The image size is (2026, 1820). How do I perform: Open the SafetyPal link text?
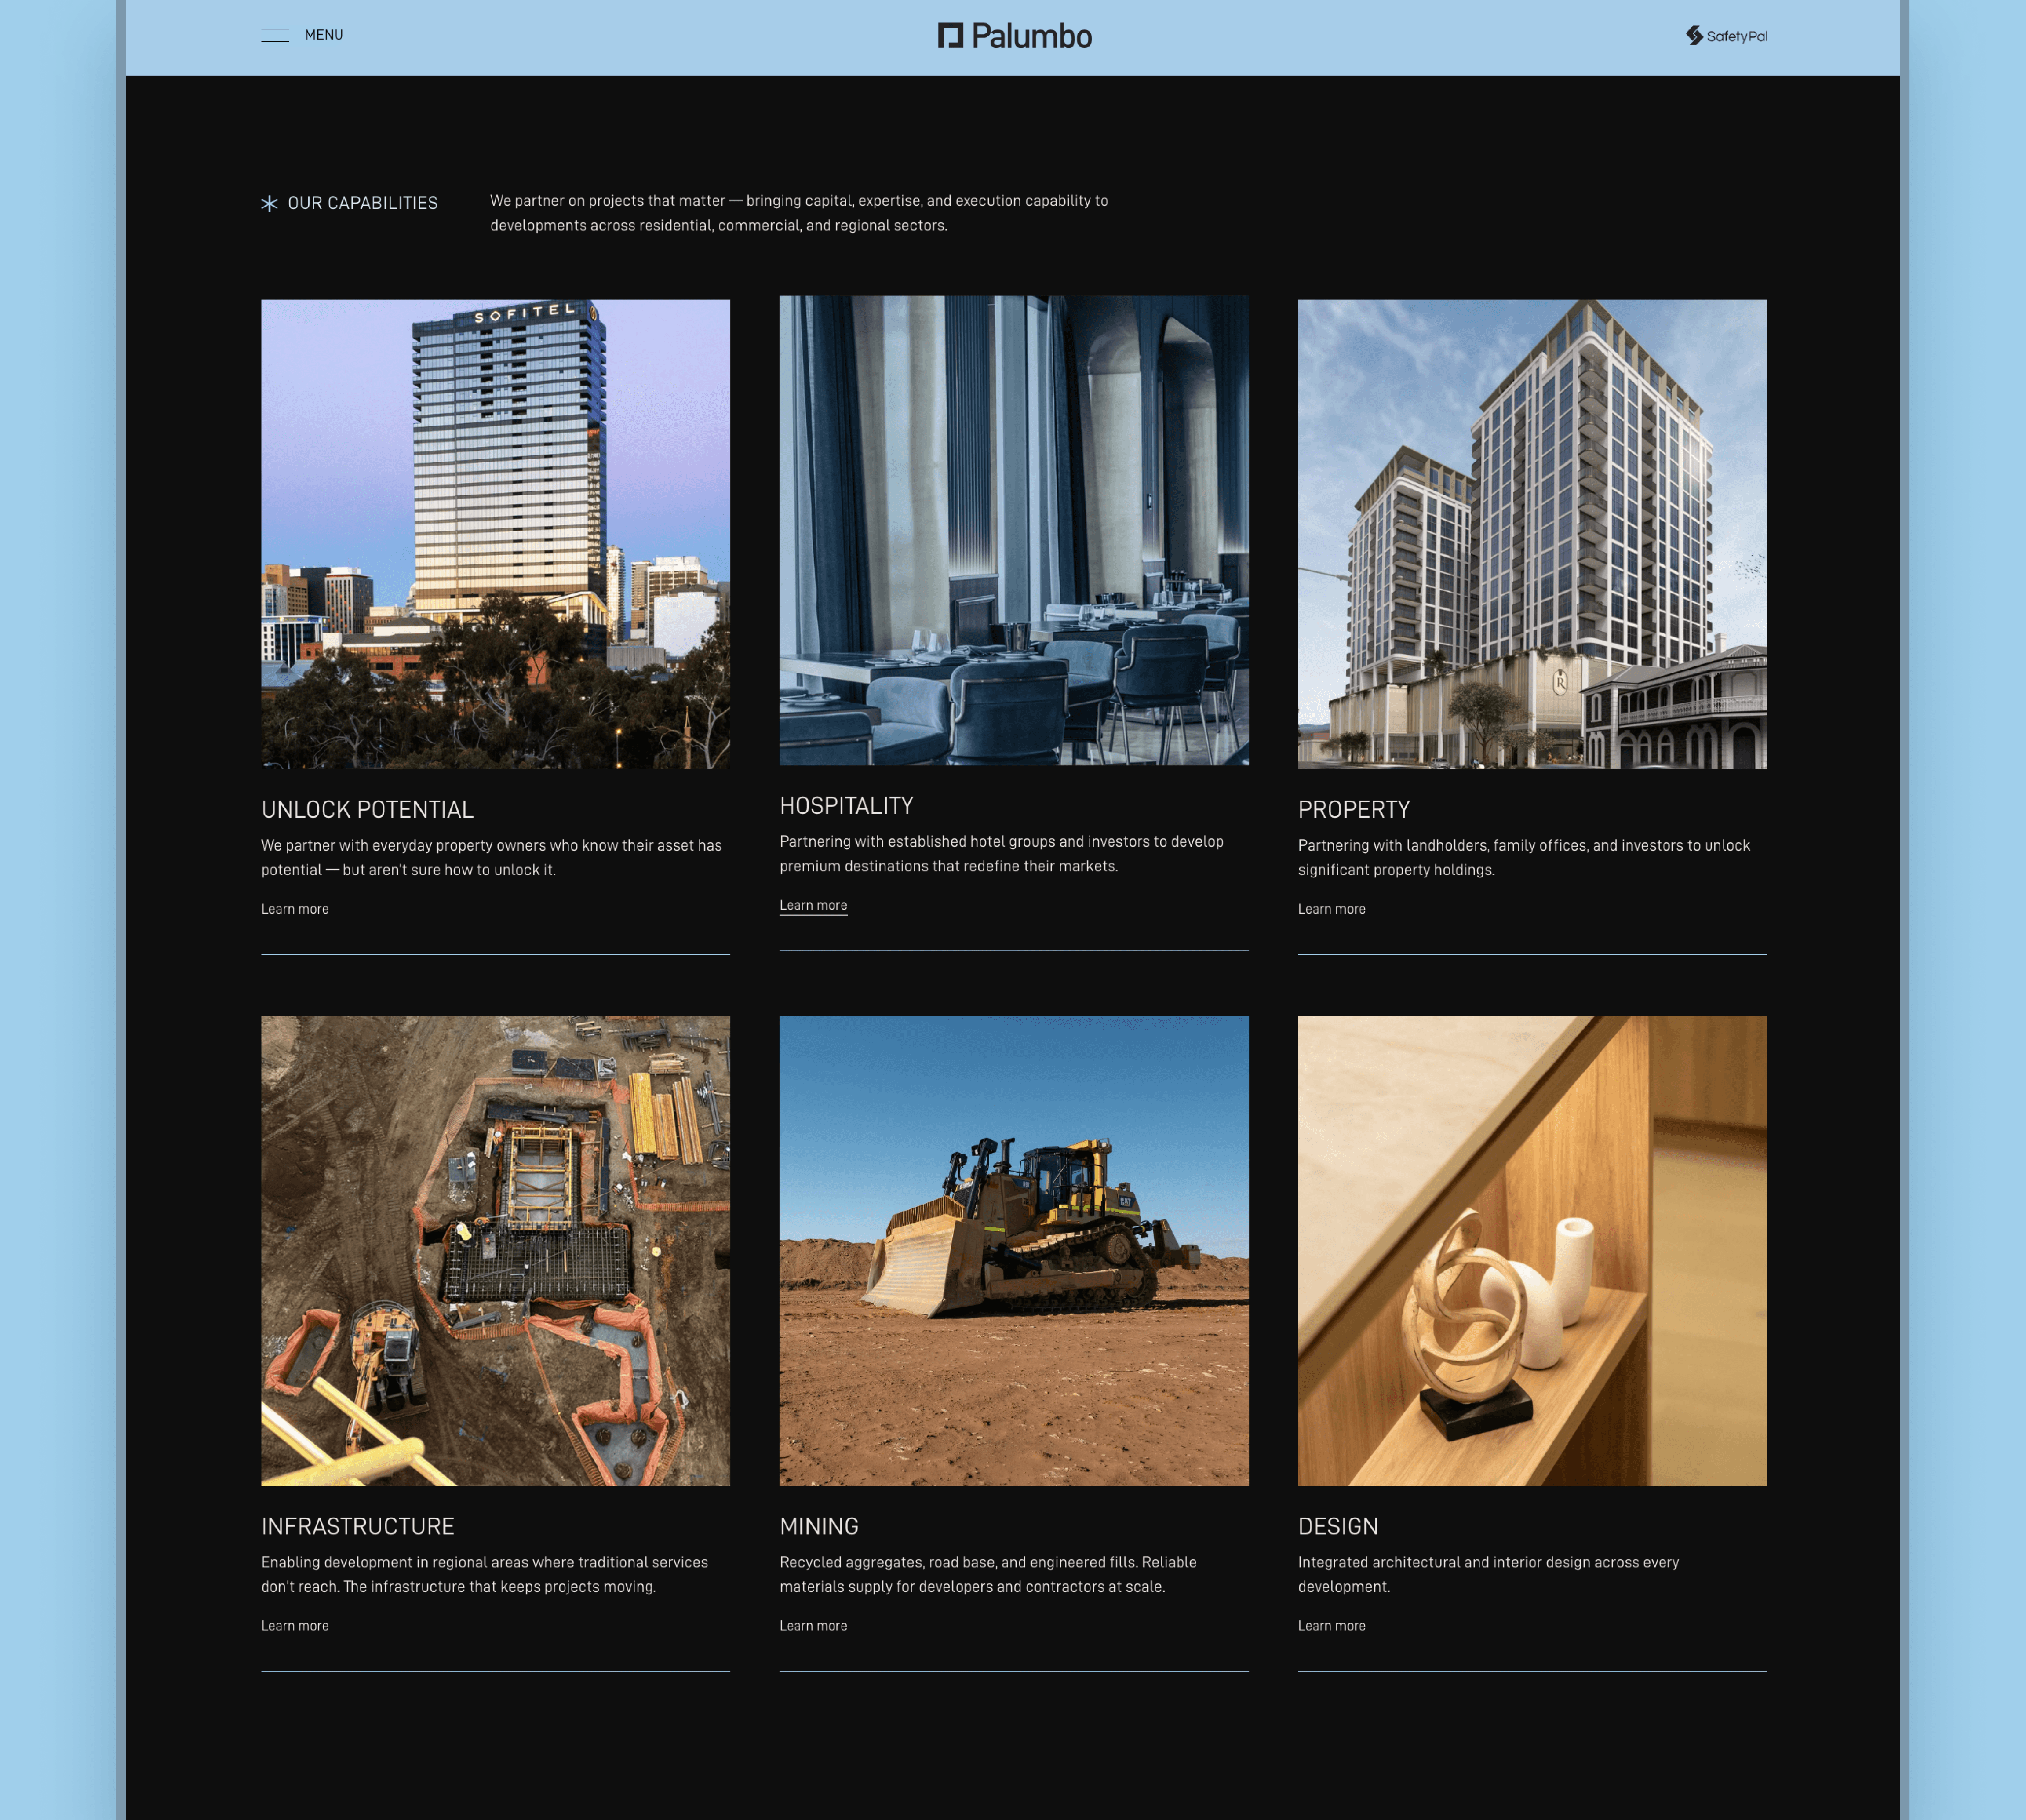coord(1737,37)
